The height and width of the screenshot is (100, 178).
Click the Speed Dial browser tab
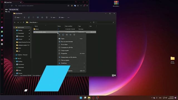click(13, 2)
